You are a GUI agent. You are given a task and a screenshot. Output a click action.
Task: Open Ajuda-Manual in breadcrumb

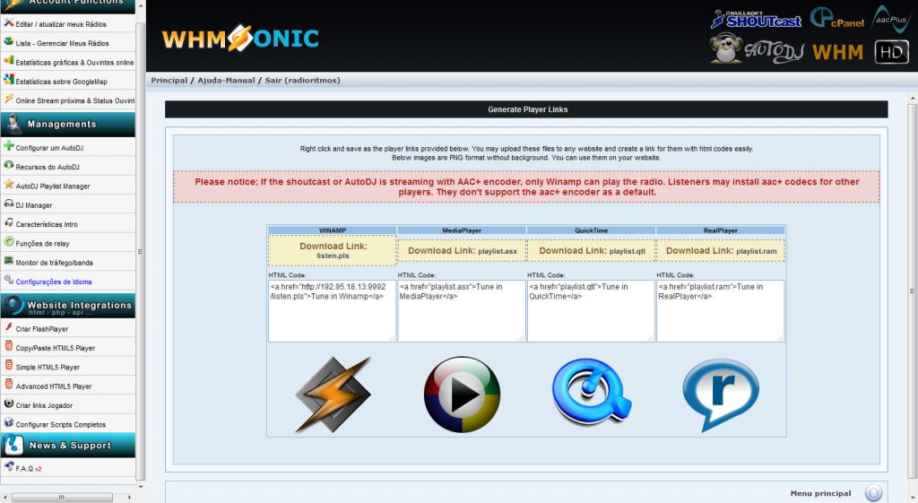[x=226, y=80]
